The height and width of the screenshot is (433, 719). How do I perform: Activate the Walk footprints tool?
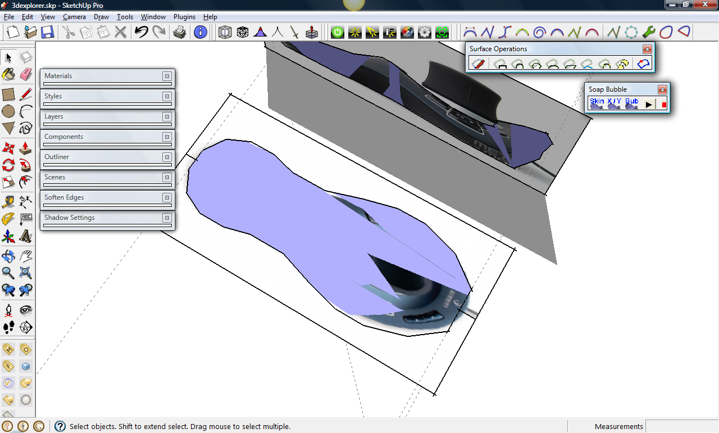(8, 327)
